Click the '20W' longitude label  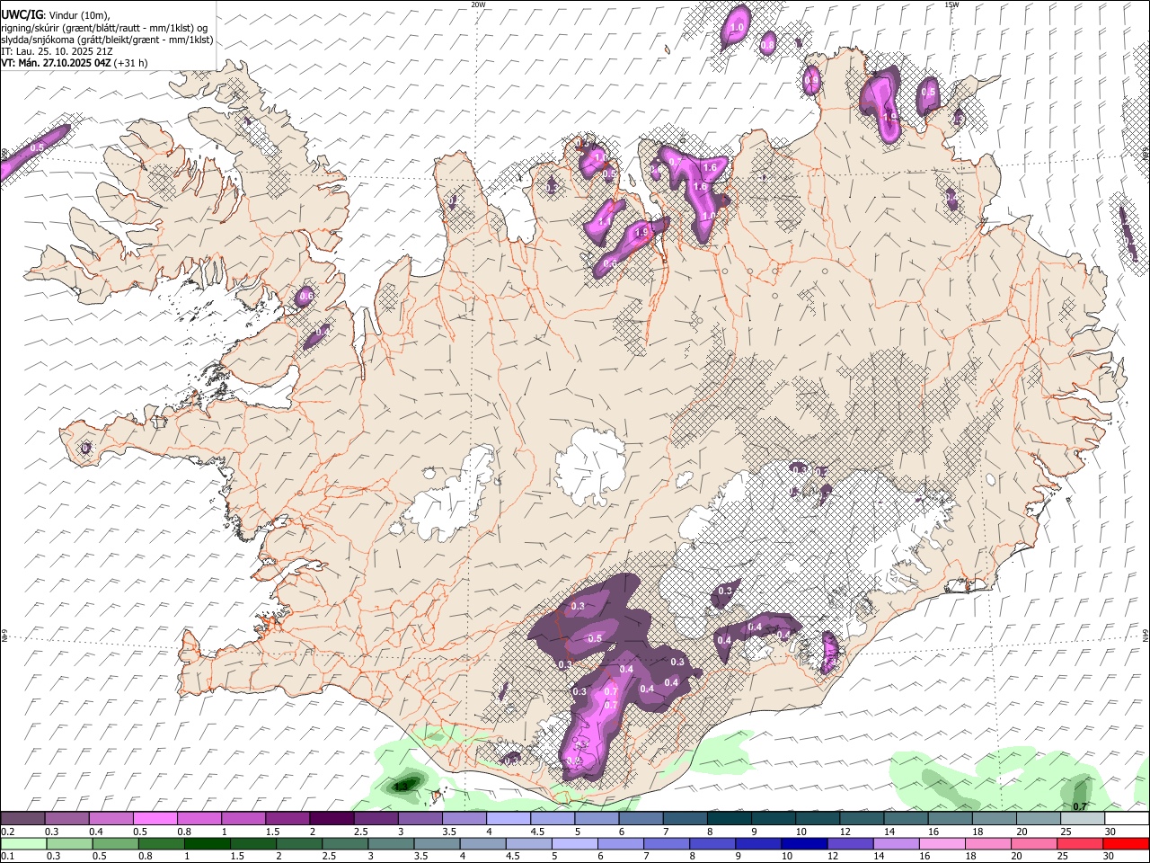pos(478,4)
